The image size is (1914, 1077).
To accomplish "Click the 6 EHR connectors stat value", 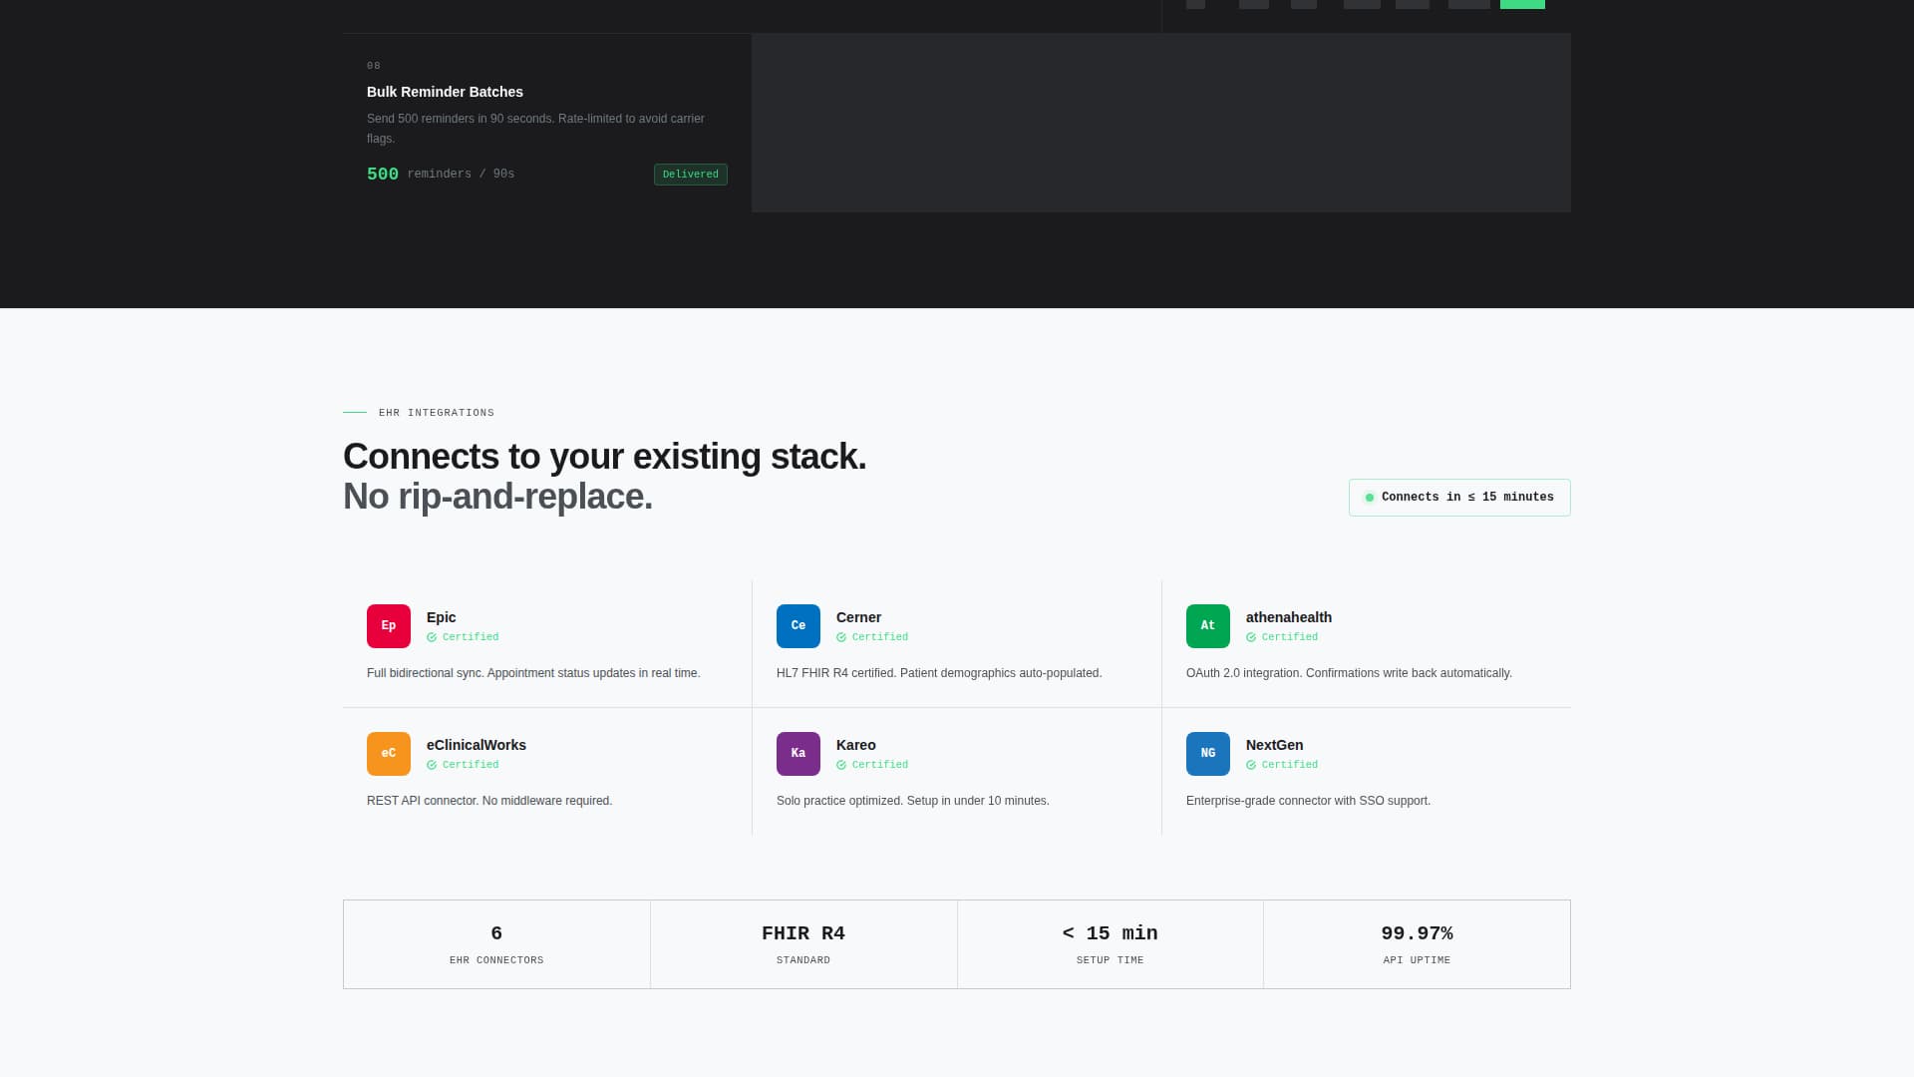I will [x=496, y=933].
